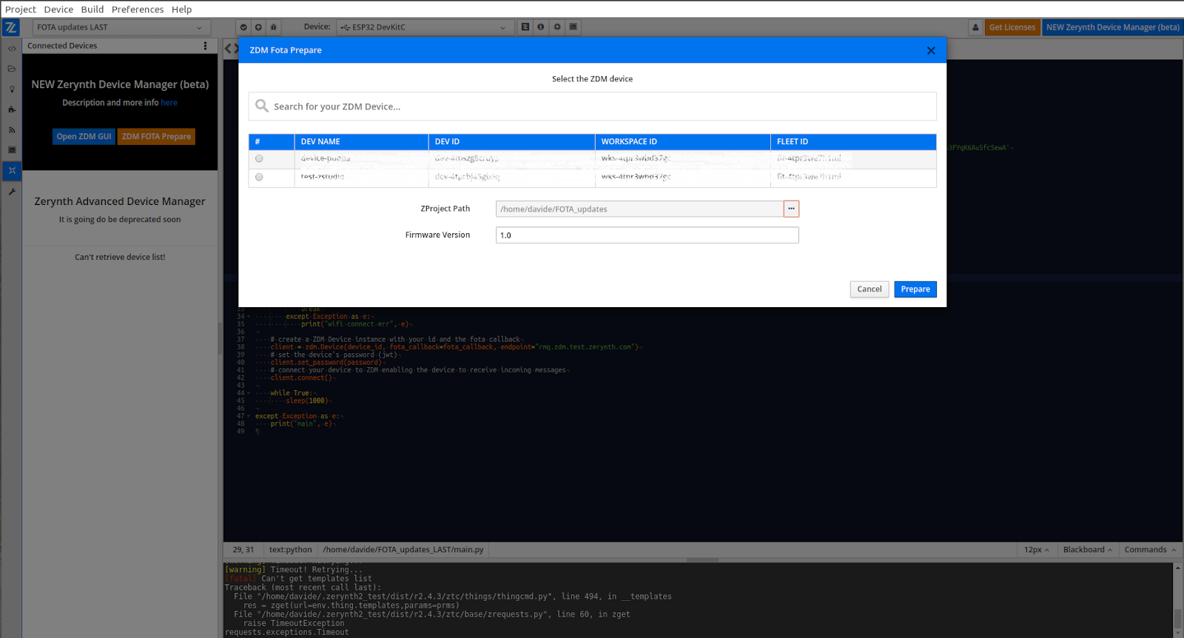Viewport: 1184px width, 638px height.
Task: Close the ZDM Fota Prepare dialog
Action: (x=931, y=50)
